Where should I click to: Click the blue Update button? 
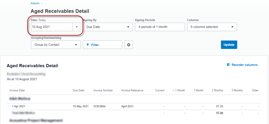coord(229,44)
